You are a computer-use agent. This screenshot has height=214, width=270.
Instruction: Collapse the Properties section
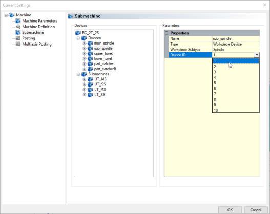point(167,33)
